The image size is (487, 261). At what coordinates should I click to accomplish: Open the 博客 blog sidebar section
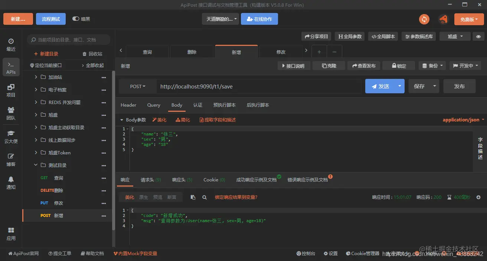11,160
